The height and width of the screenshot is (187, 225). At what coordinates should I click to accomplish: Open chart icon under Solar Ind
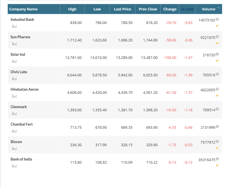tap(14, 61)
